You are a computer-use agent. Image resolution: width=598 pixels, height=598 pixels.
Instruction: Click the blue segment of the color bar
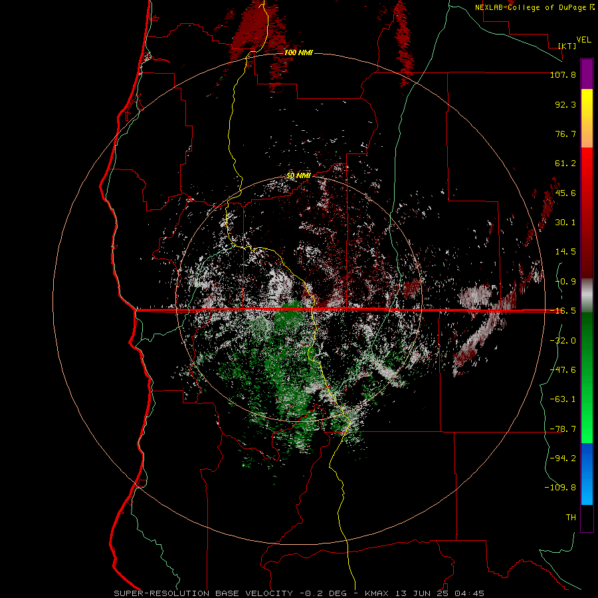587,474
